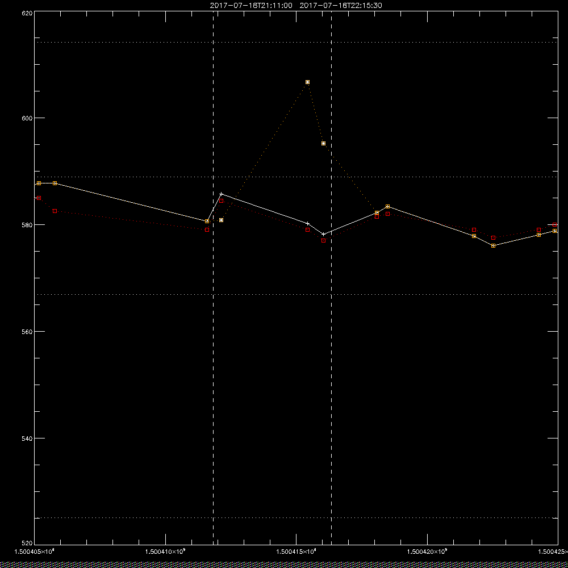Click the 600 y-axis label
The height and width of the screenshot is (568, 568).
(x=27, y=118)
